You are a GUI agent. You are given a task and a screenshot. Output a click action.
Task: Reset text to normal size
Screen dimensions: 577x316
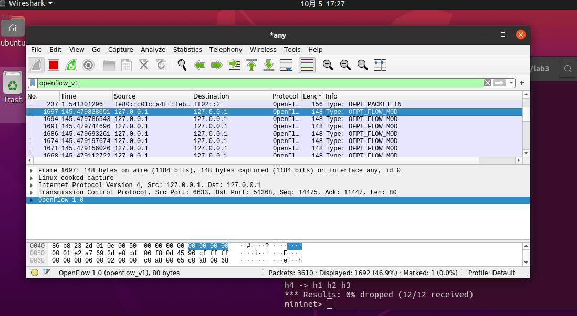coord(362,66)
